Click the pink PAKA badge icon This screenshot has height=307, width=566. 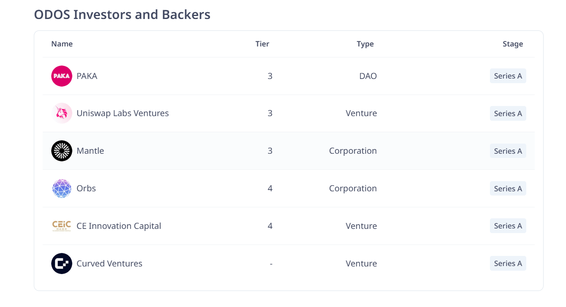pyautogui.click(x=62, y=76)
